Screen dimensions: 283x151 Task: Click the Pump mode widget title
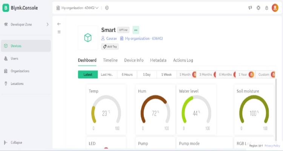(x=189, y=143)
